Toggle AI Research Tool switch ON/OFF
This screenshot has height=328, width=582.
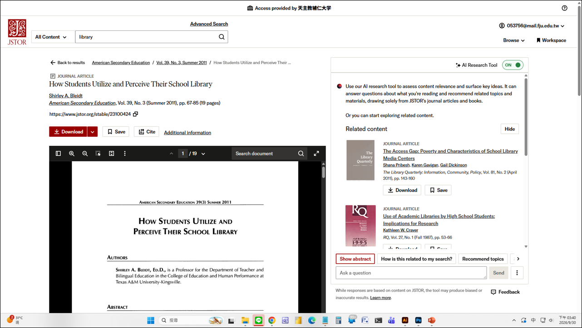pos(513,65)
